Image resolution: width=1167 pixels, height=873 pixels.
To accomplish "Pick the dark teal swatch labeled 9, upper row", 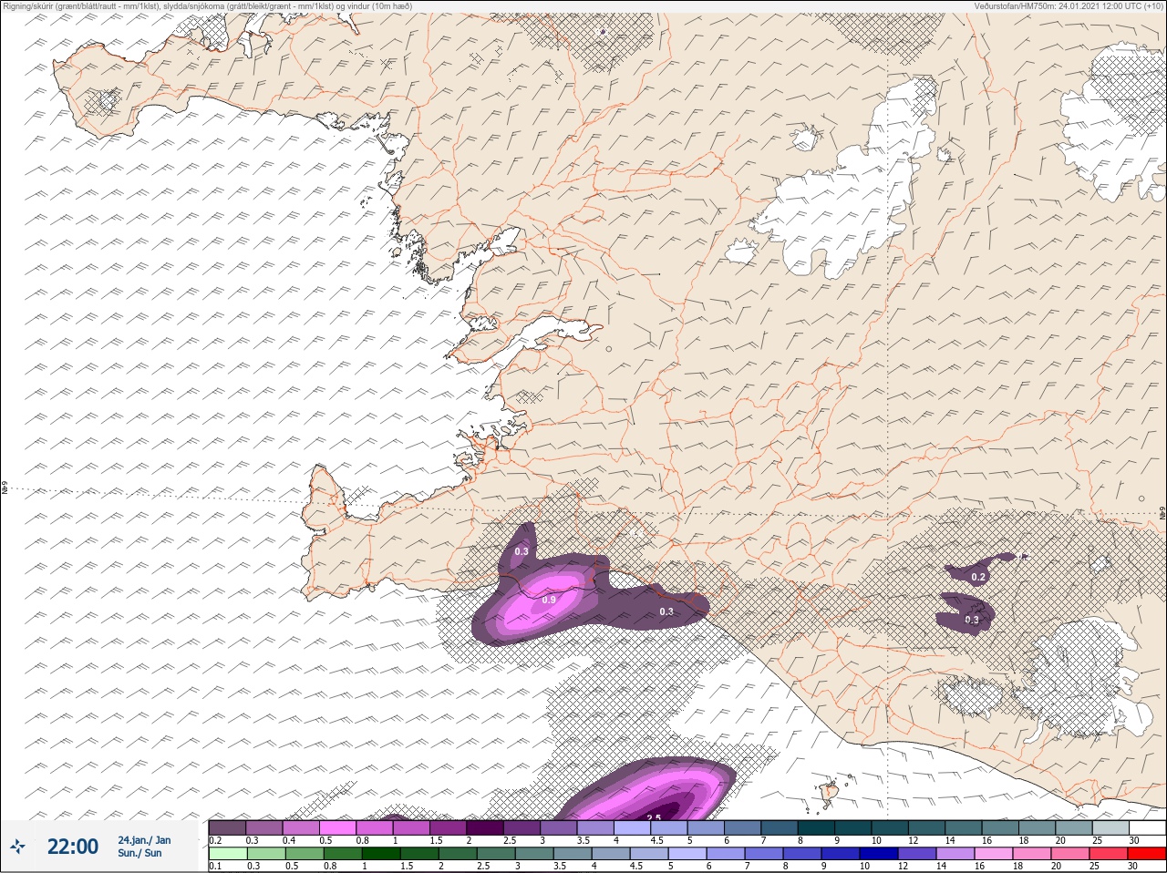I will pyautogui.click(x=853, y=827).
